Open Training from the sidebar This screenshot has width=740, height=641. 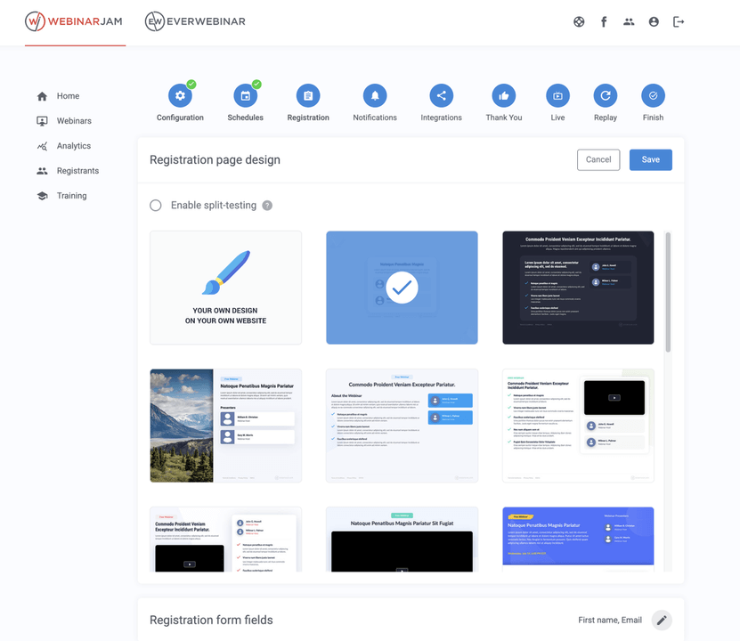point(72,195)
